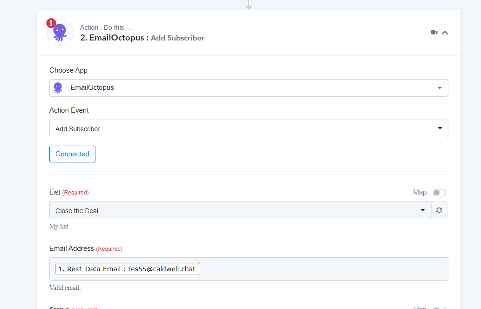Click the Connected button

point(72,154)
